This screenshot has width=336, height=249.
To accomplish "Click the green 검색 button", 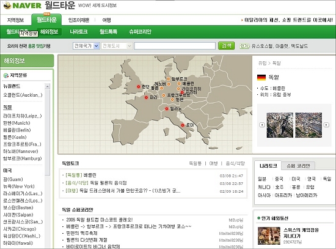I will tap(226, 45).
